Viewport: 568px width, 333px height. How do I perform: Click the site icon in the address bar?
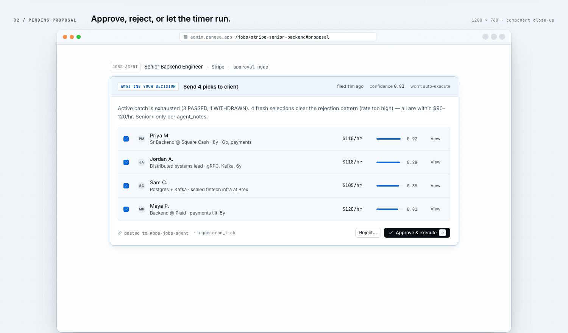[x=186, y=37]
